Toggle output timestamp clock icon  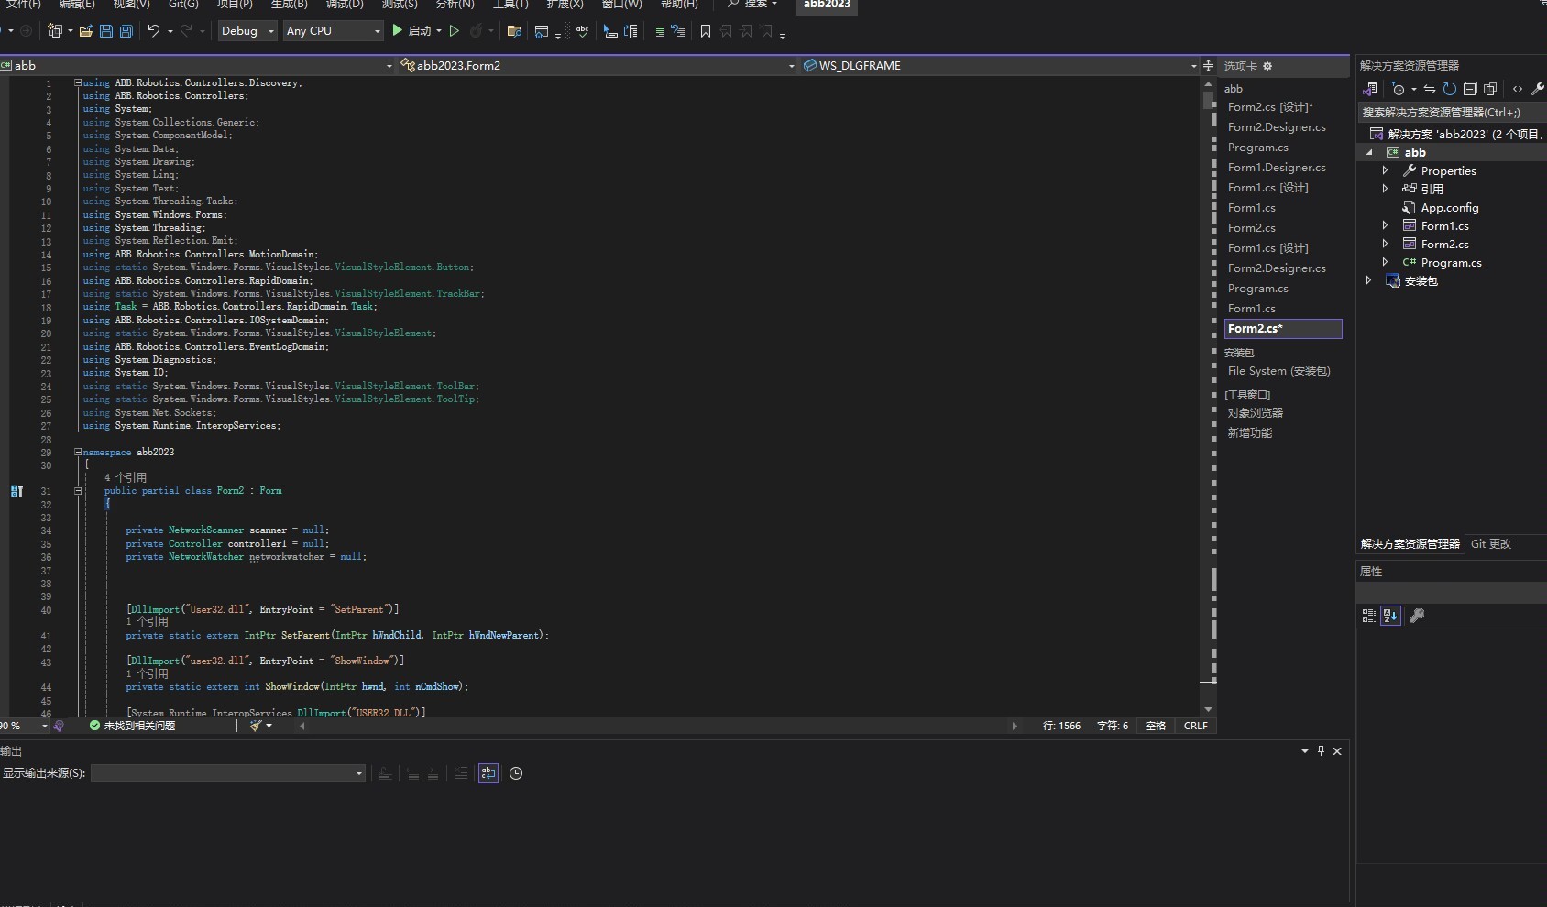[516, 773]
